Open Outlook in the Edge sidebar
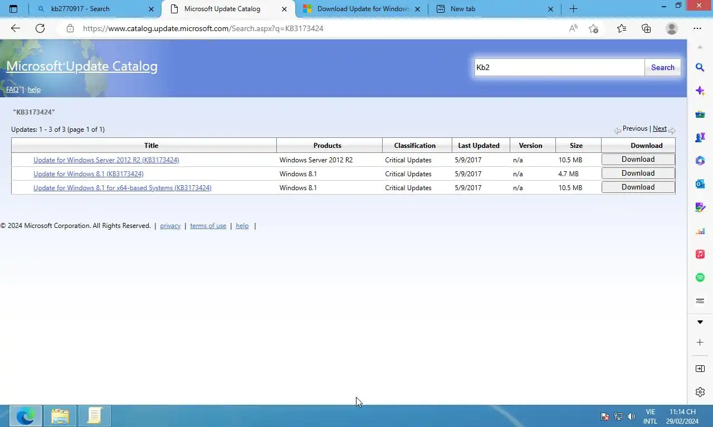Image resolution: width=713 pixels, height=427 pixels. 700,184
